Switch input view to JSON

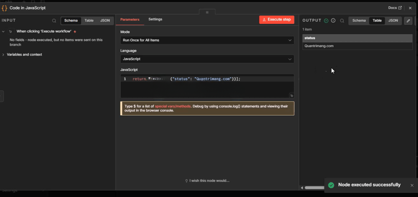coord(105,20)
